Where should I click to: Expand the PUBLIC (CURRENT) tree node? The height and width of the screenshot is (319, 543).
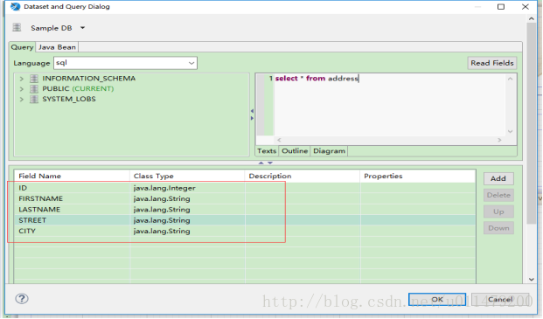(x=22, y=89)
